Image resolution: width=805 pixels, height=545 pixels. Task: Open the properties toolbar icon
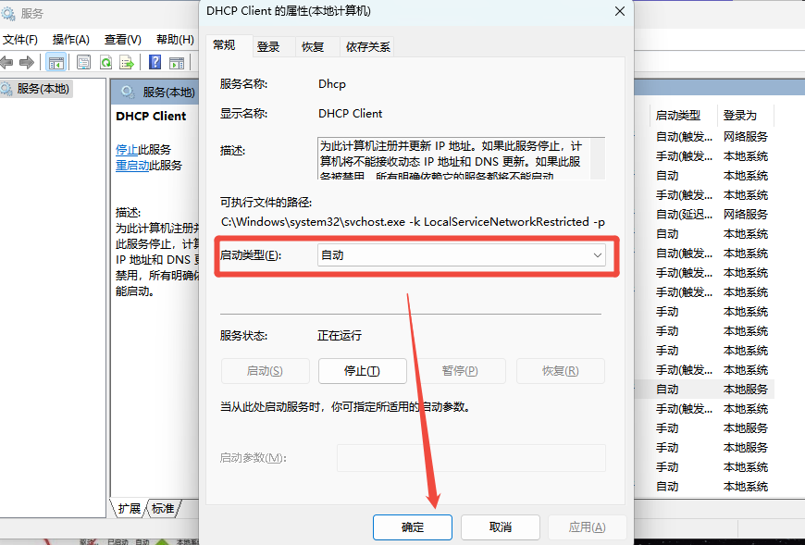point(83,62)
